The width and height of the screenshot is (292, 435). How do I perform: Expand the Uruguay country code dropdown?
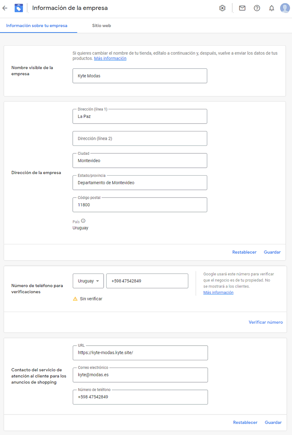(x=88, y=281)
